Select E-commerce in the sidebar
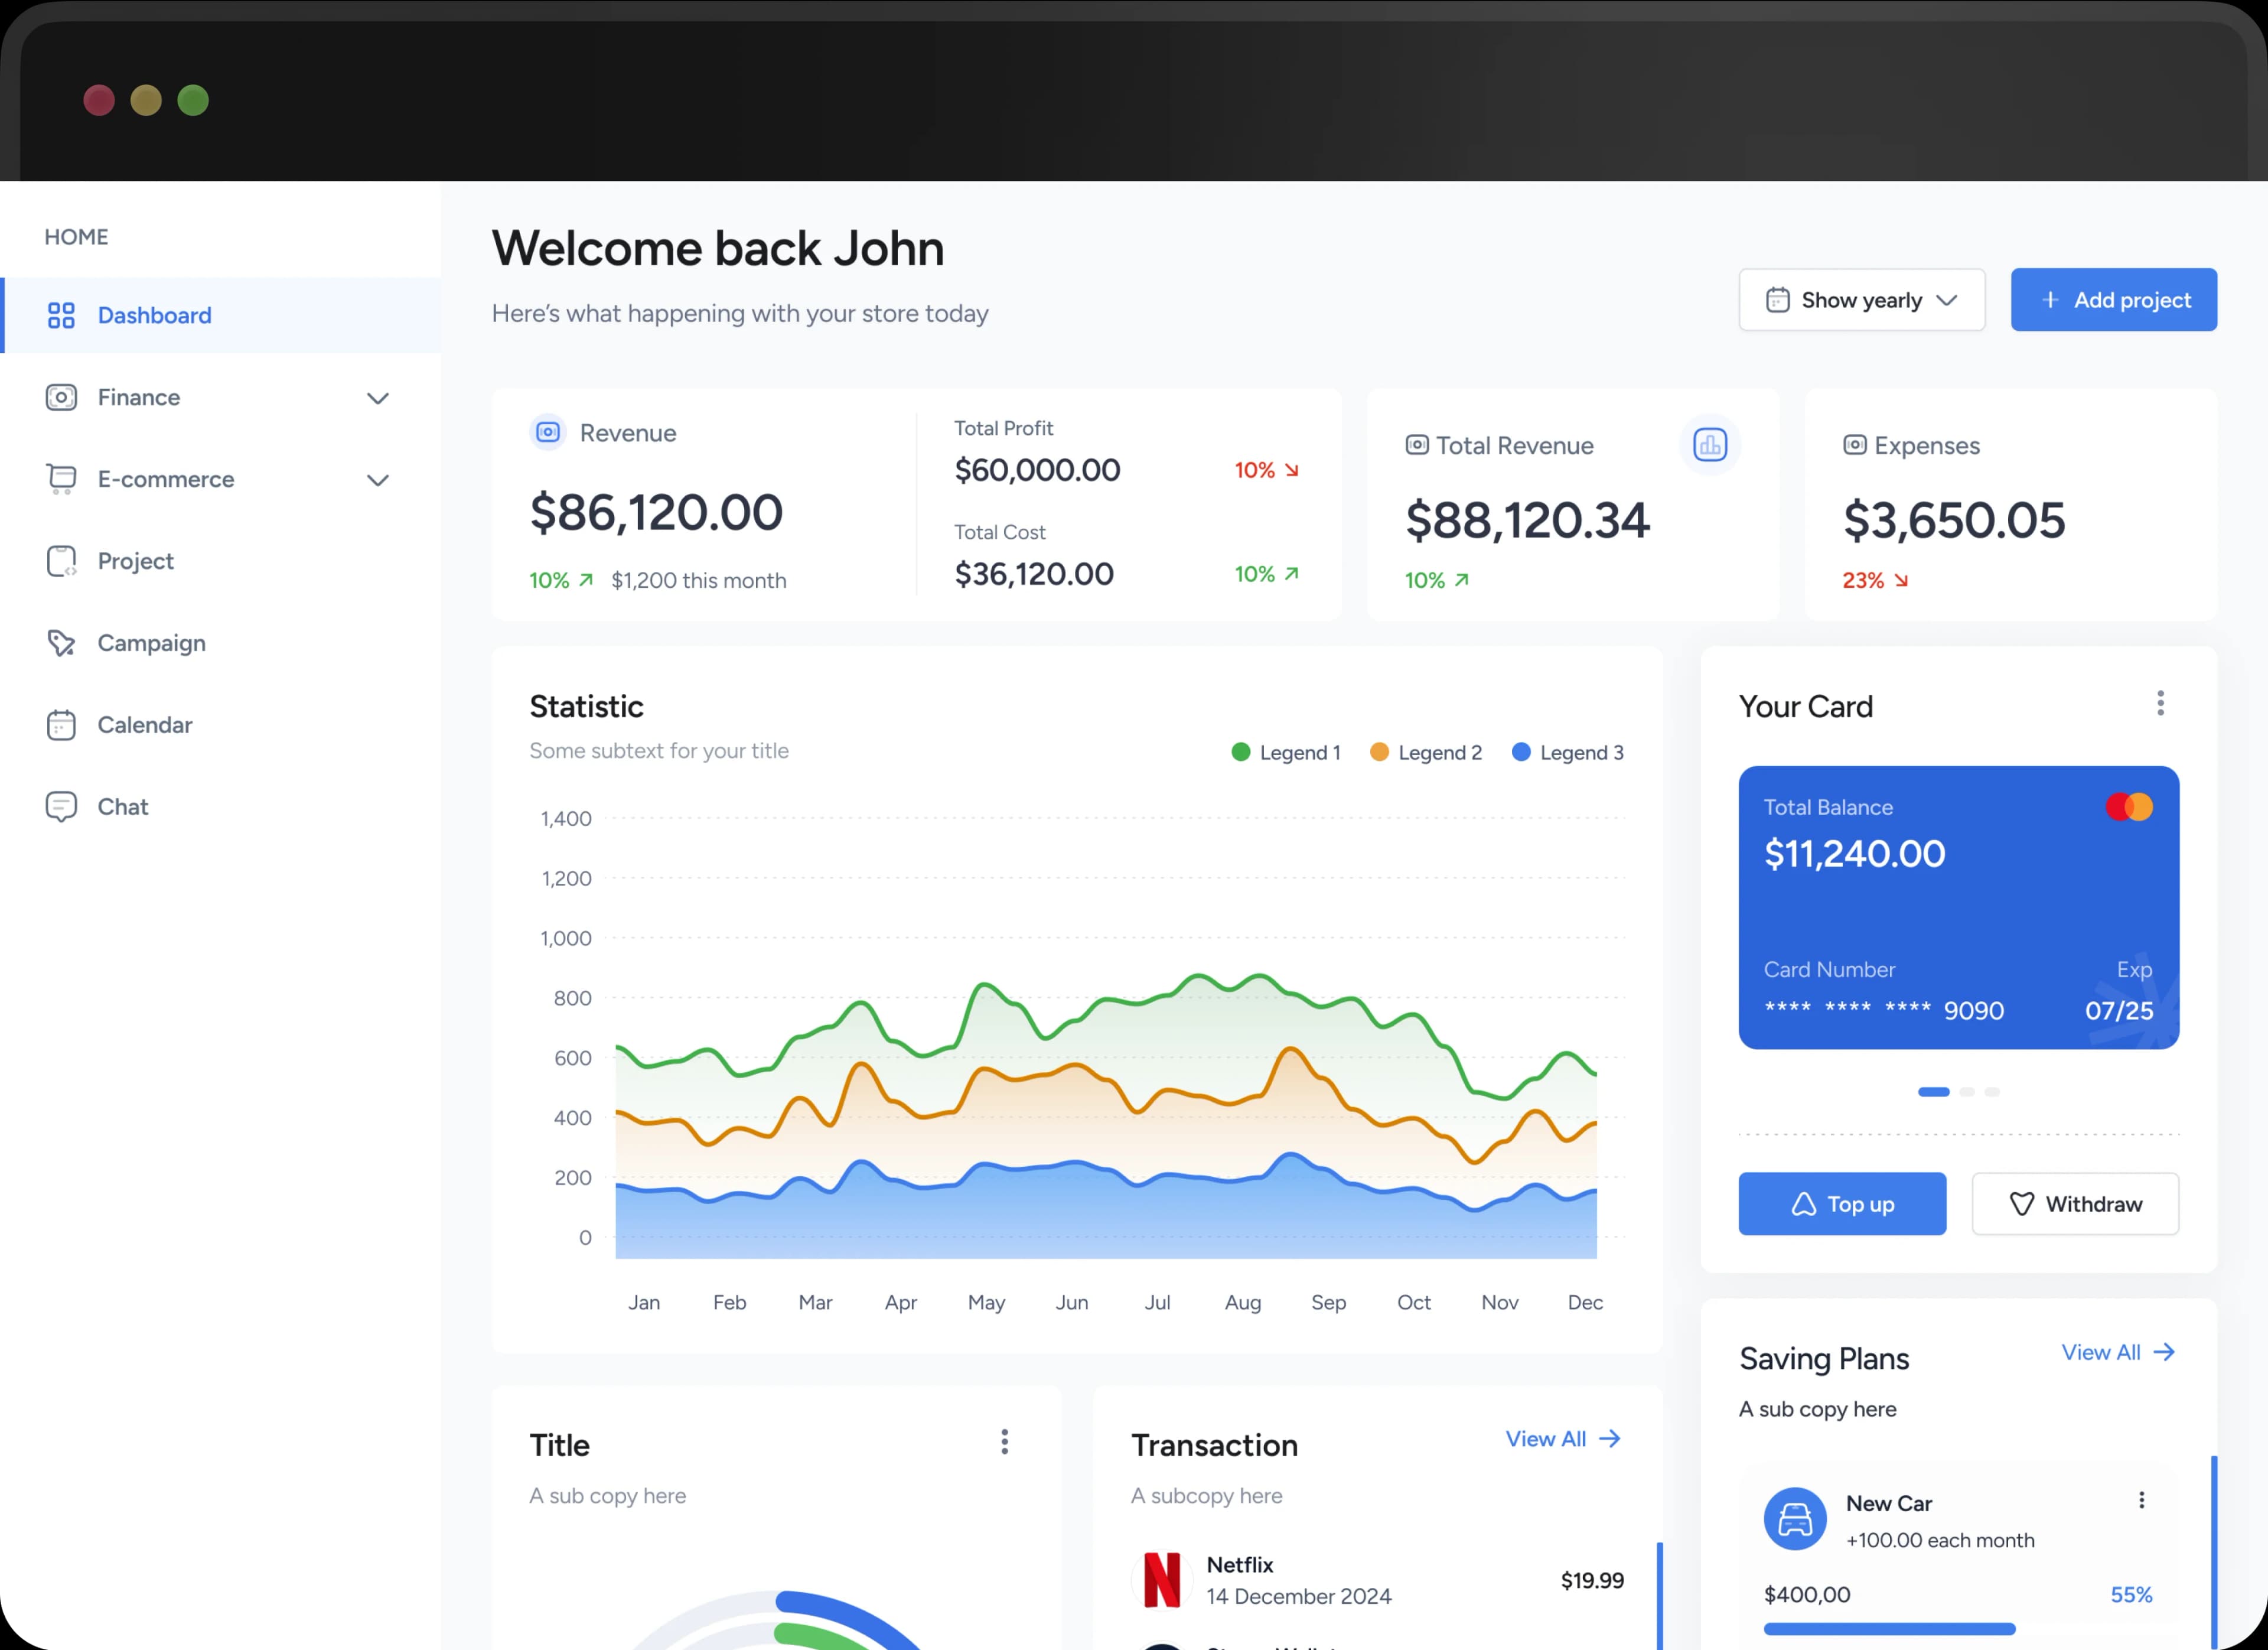 [x=220, y=479]
